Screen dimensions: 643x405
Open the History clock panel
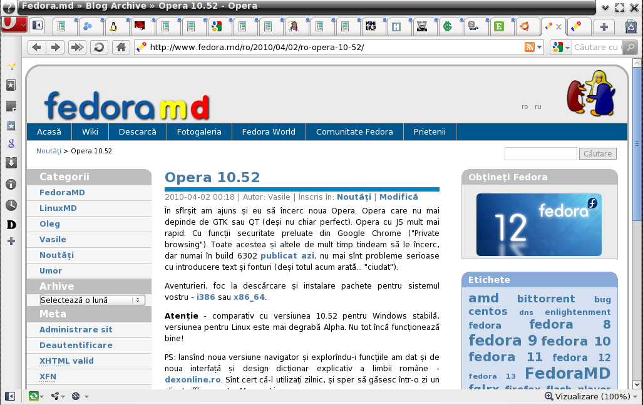pyautogui.click(x=11, y=205)
